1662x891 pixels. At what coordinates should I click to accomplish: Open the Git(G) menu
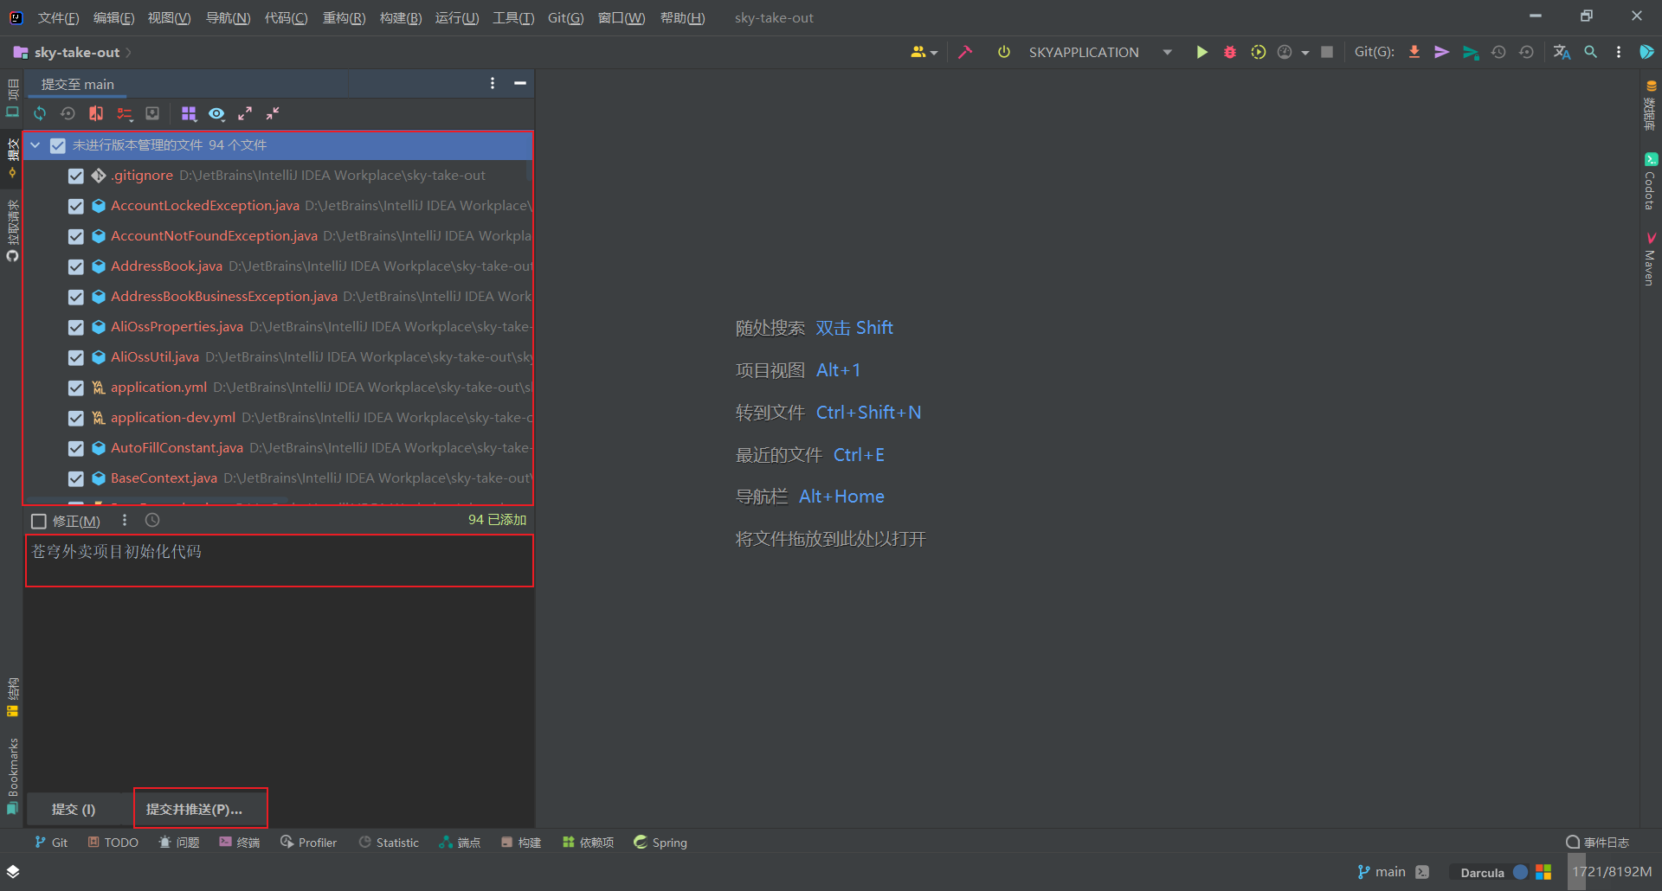click(565, 17)
